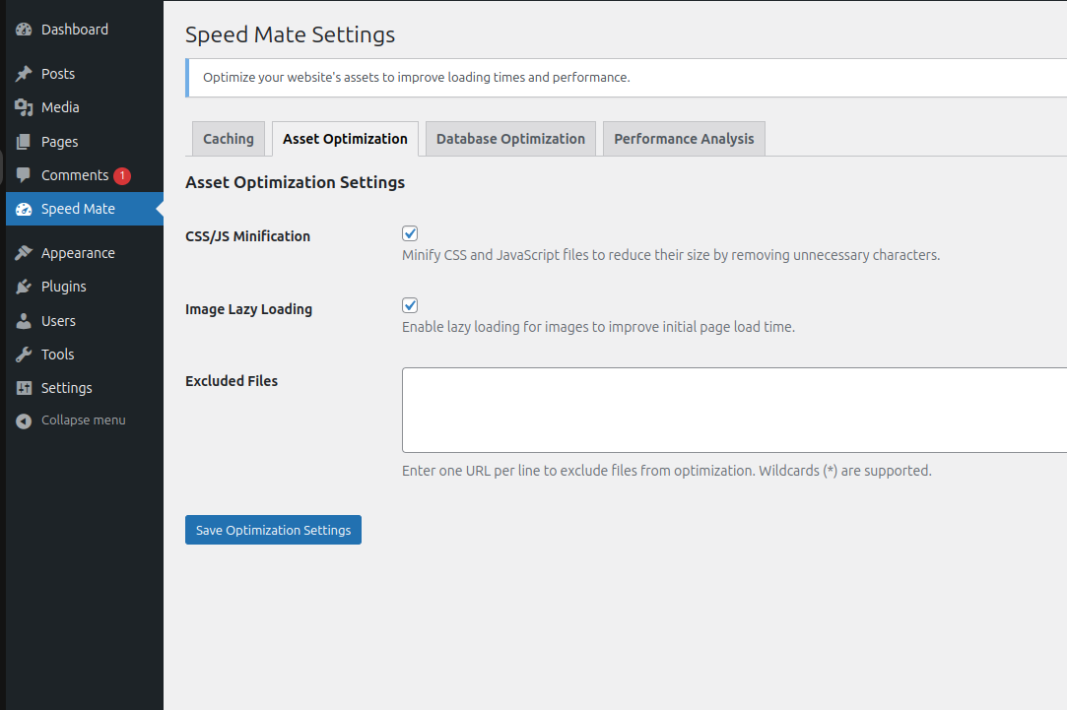Click the Excluded Files label
The width and height of the screenshot is (1067, 710).
[x=232, y=381]
